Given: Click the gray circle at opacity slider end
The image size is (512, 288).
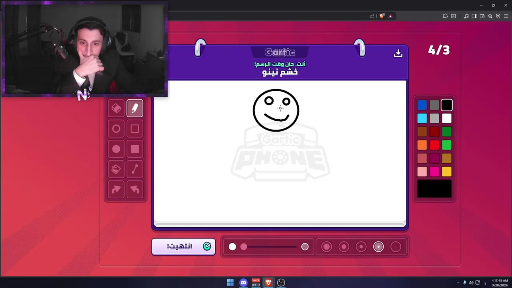Looking at the screenshot, I should 305,247.
